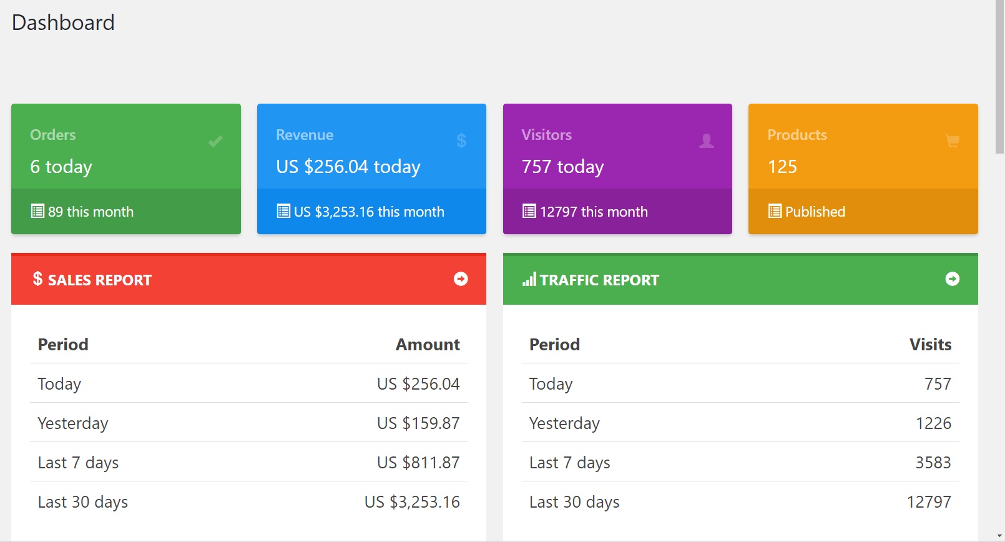Viewport: 1005px width, 542px height.
Task: Click the scrollbar down arrow
Action: click(x=999, y=536)
